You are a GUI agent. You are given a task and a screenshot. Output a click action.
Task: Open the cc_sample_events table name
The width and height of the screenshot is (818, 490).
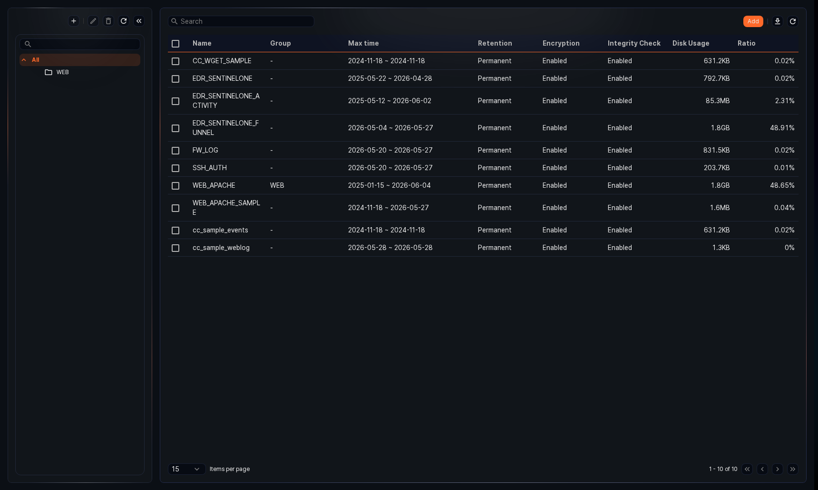pyautogui.click(x=220, y=230)
